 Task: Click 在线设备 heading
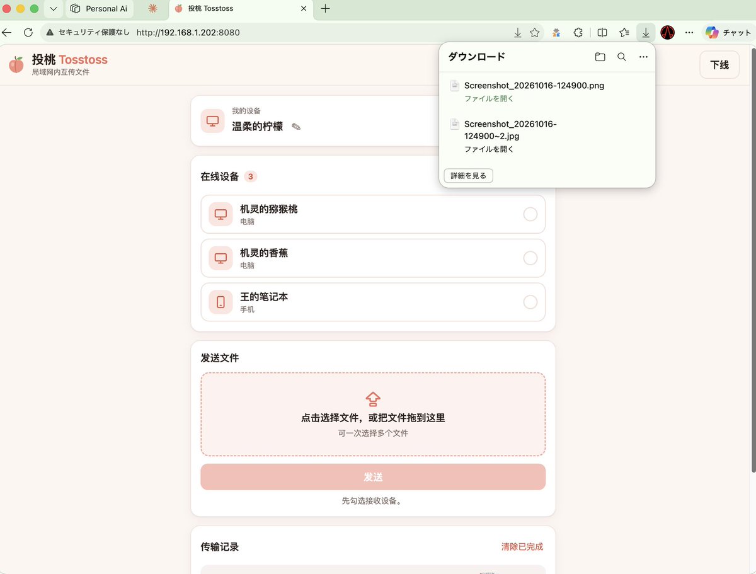[x=220, y=176]
